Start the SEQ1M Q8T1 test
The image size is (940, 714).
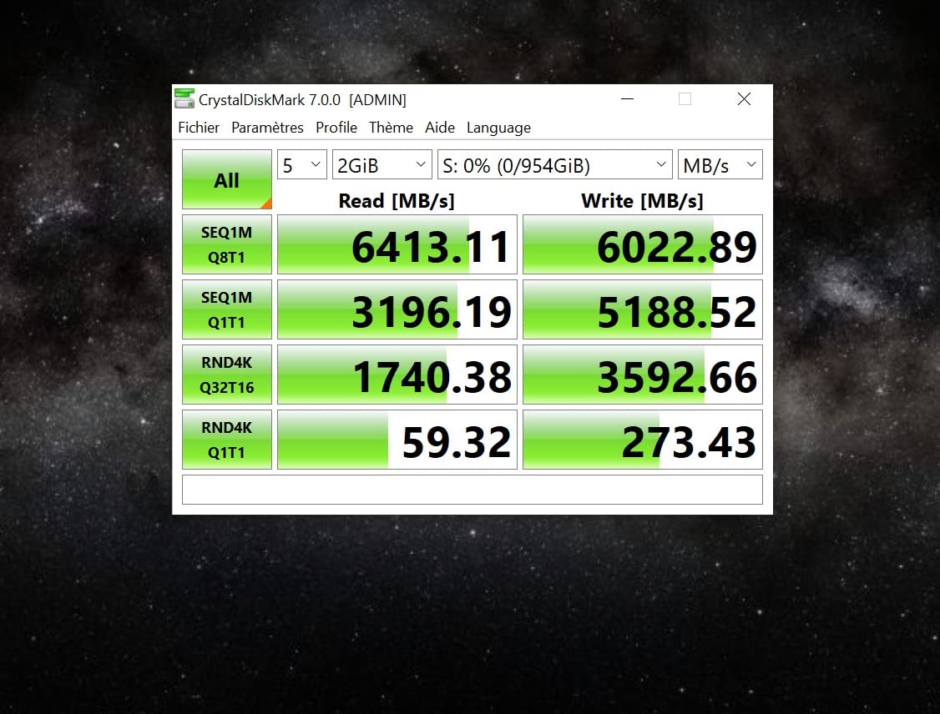pyautogui.click(x=226, y=244)
